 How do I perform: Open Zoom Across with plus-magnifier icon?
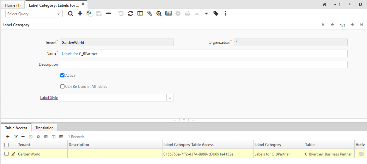[x=159, y=14]
